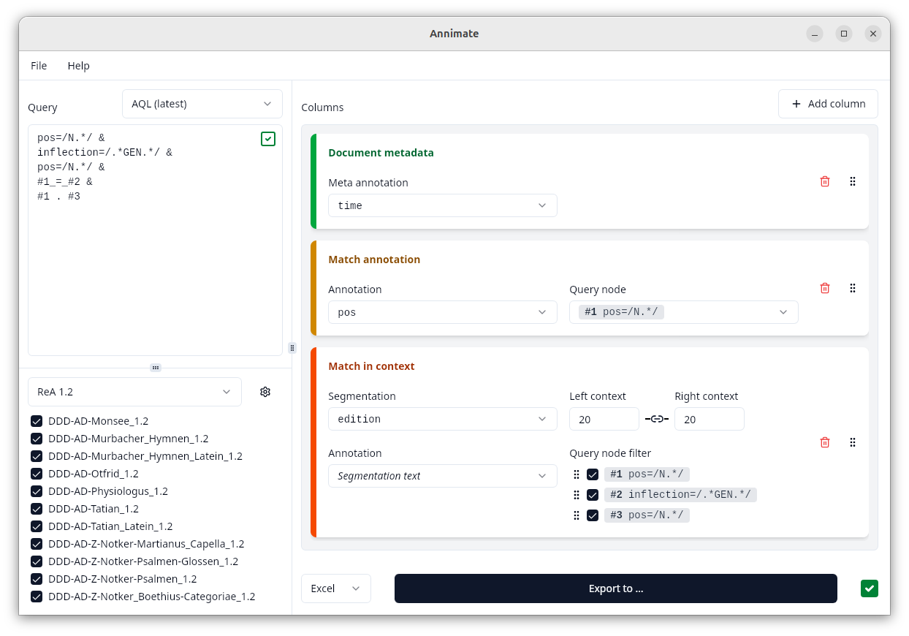The width and height of the screenshot is (909, 636).
Task: Grab the Document metadata column drag handle
Action: (x=852, y=181)
